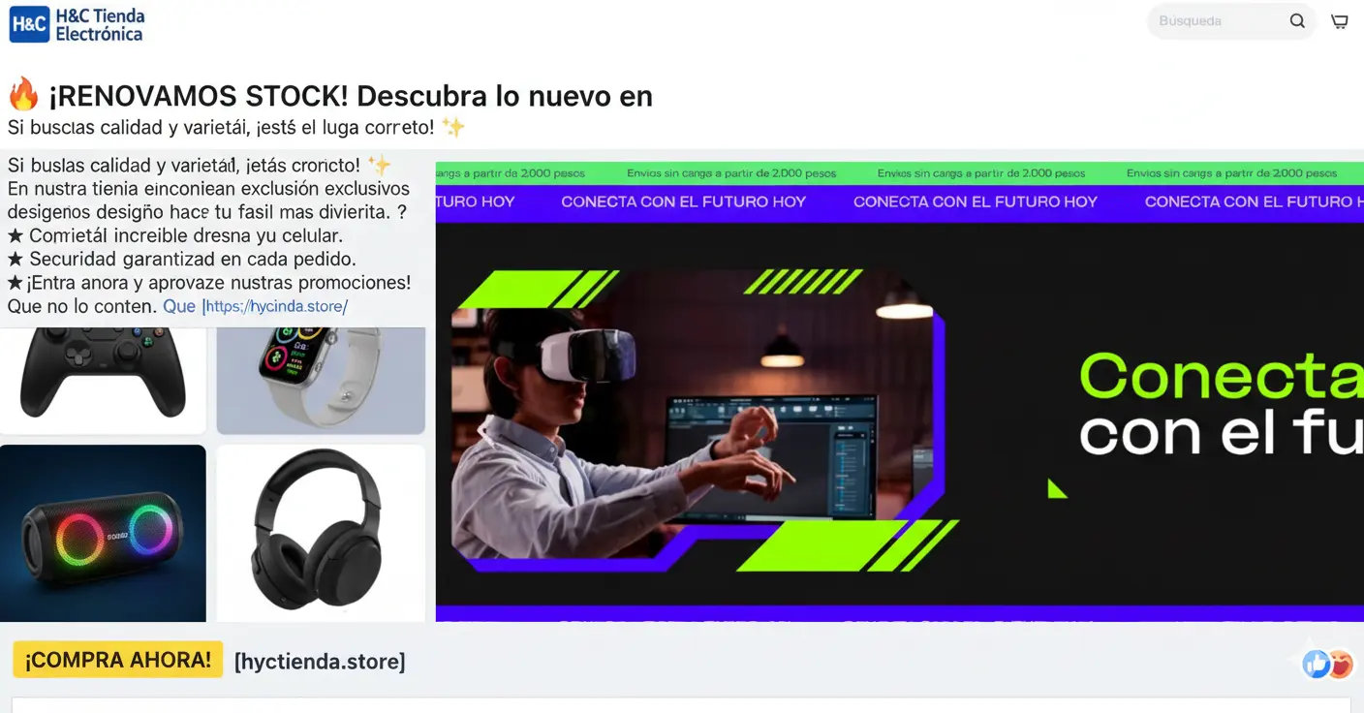
Task: Open the H&C Tienda Electrónica store name
Action: pyautogui.click(x=99, y=25)
